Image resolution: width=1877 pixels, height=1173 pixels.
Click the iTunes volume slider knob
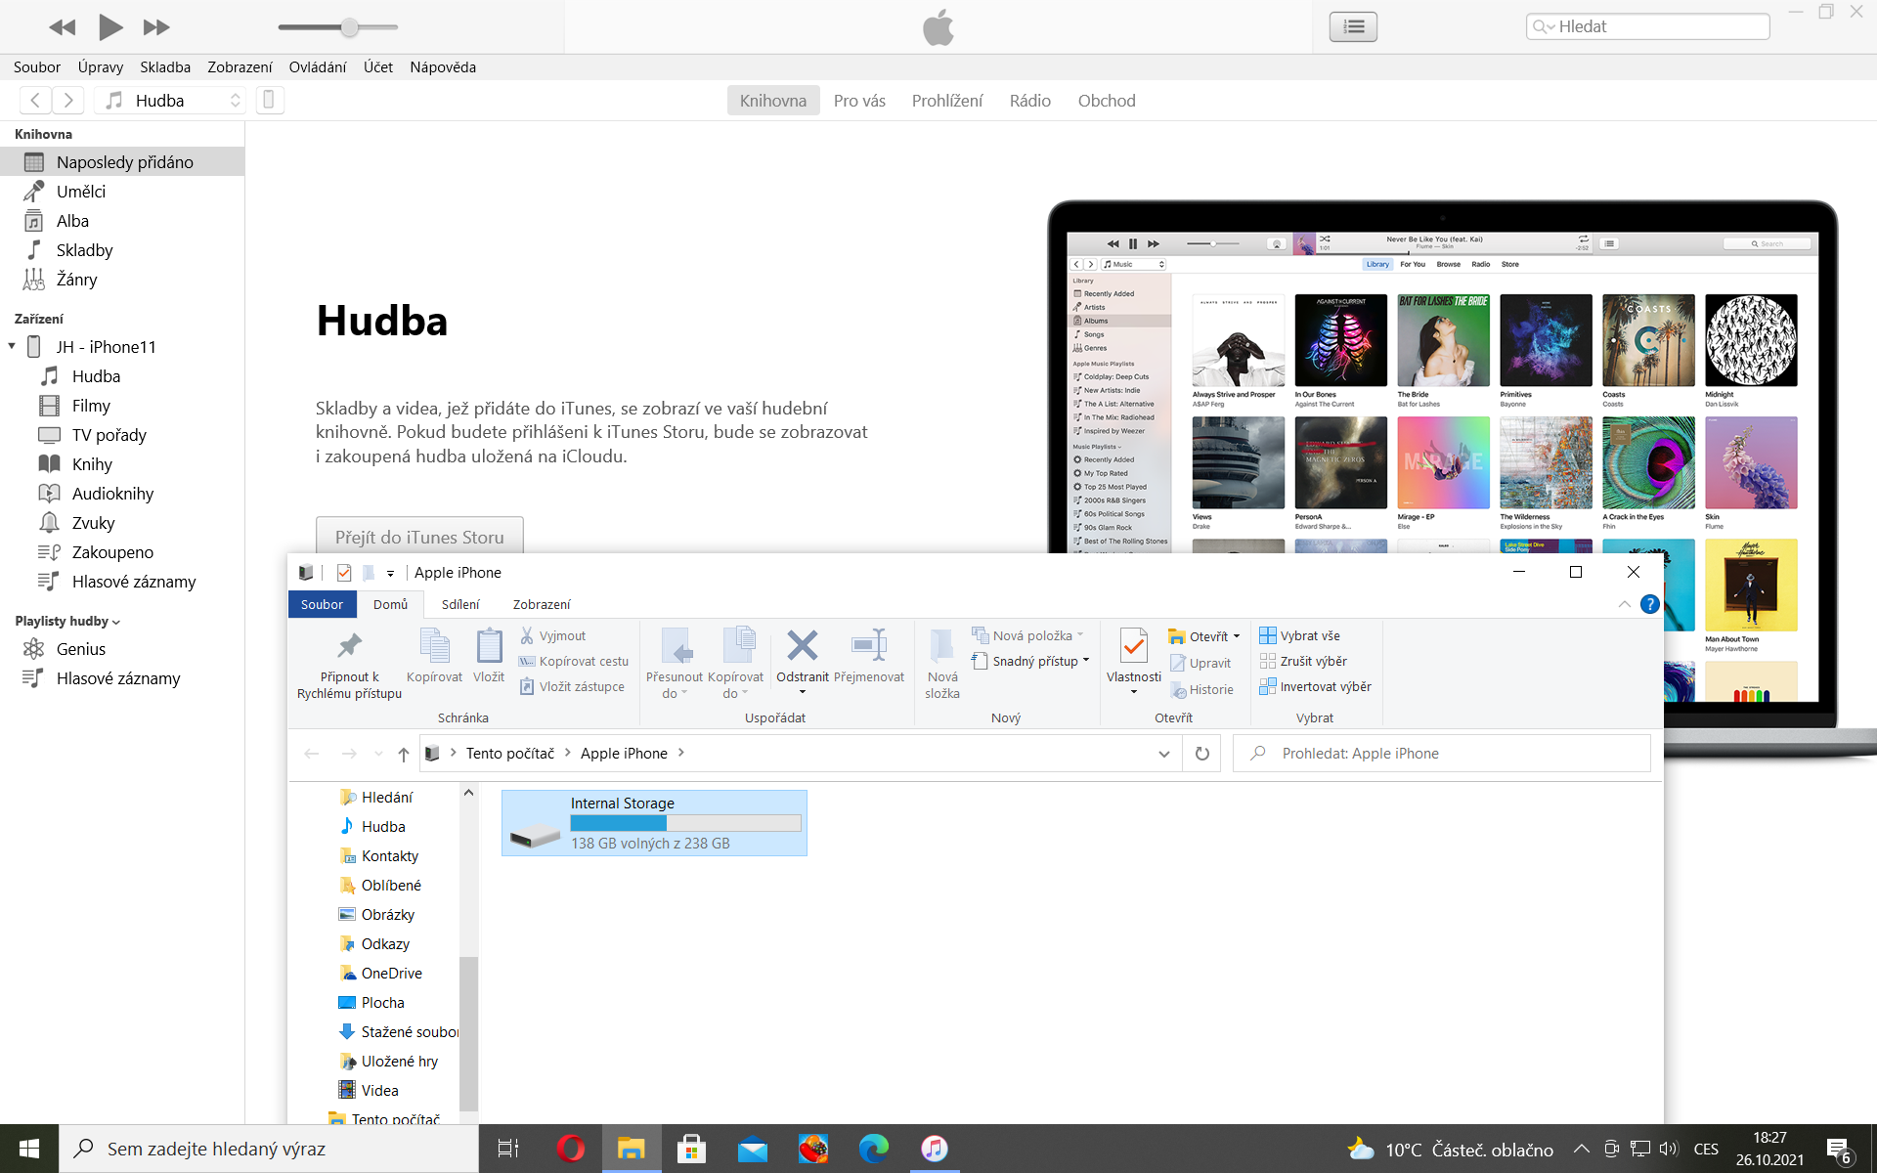(x=350, y=27)
